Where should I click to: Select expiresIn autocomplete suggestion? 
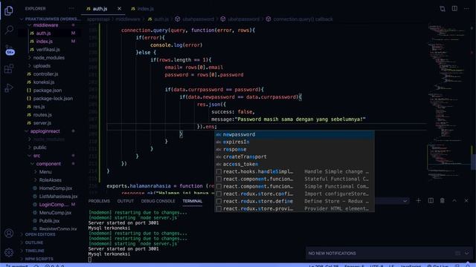tap(295, 142)
